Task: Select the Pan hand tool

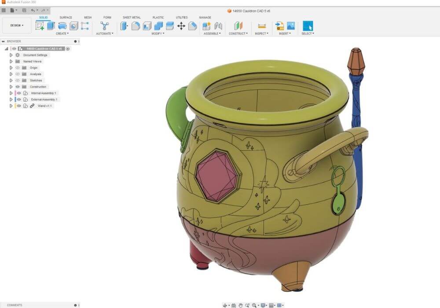Action: pos(241,305)
